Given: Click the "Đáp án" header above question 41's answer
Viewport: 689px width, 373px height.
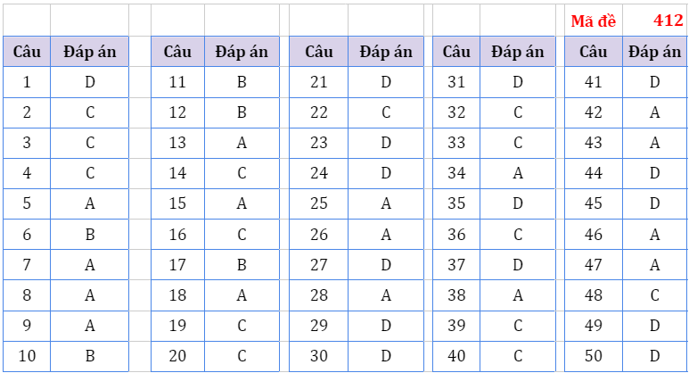Looking at the screenshot, I should pos(655,52).
